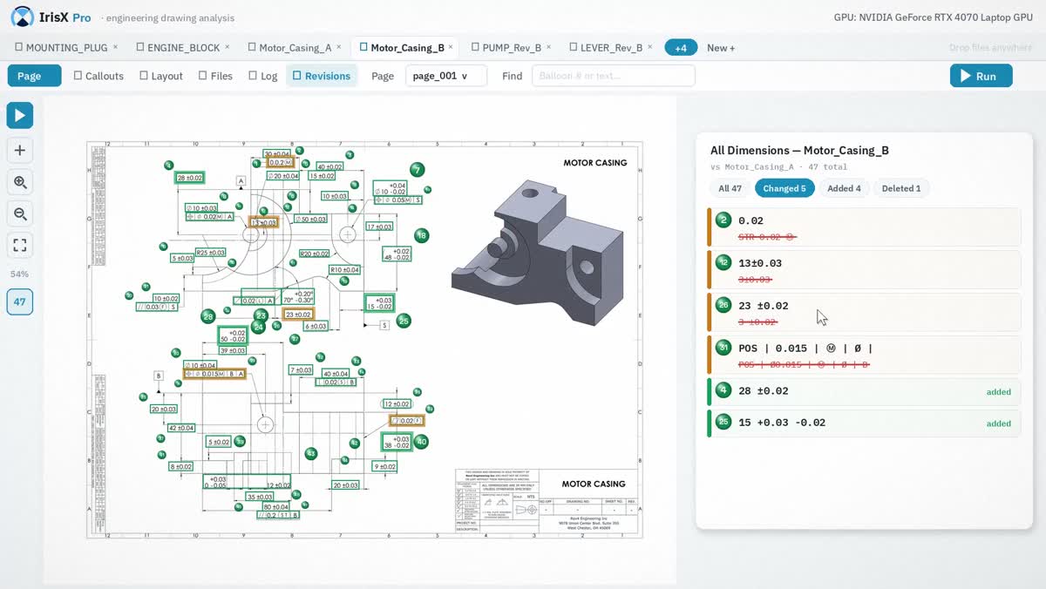This screenshot has width=1046, height=589.
Task: Toggle the Revisions view option
Action: pyautogui.click(x=322, y=76)
